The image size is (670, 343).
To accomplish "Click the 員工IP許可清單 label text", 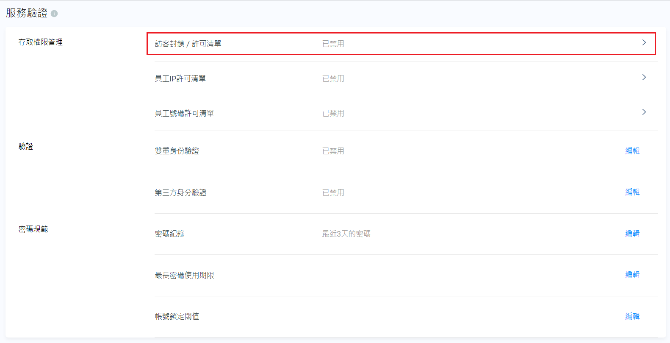I will 180,78.
